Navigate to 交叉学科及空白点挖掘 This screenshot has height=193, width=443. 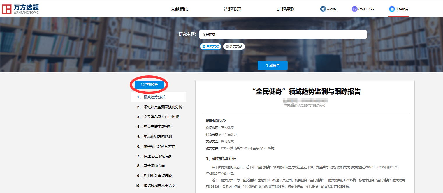(x=161, y=117)
